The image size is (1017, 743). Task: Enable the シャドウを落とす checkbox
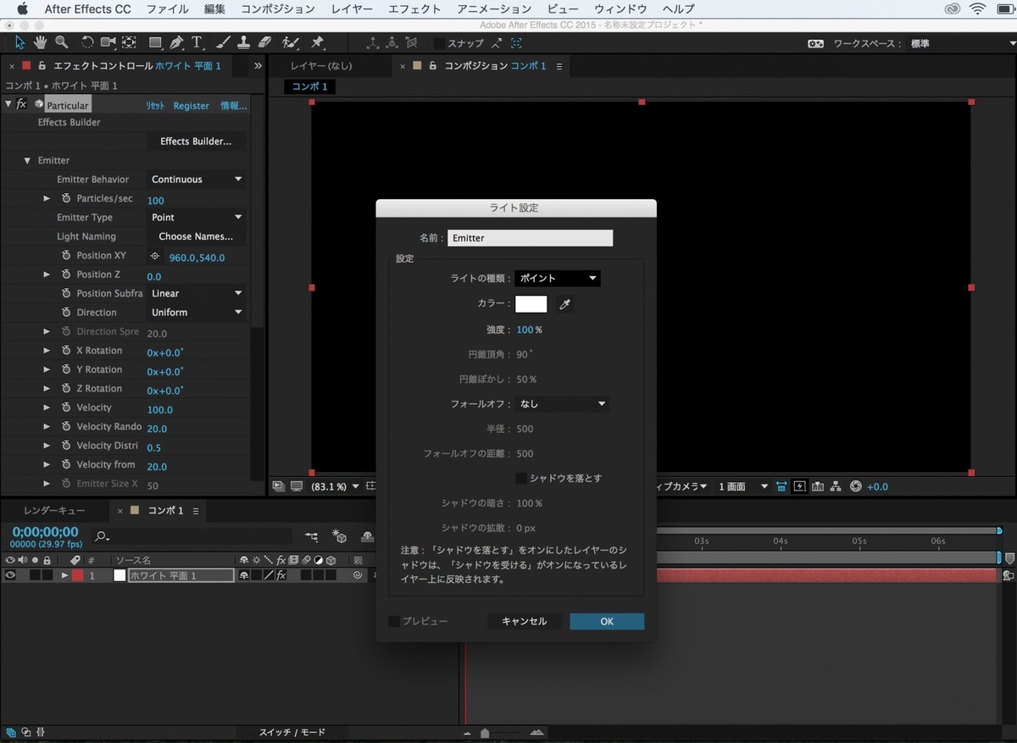tap(520, 478)
